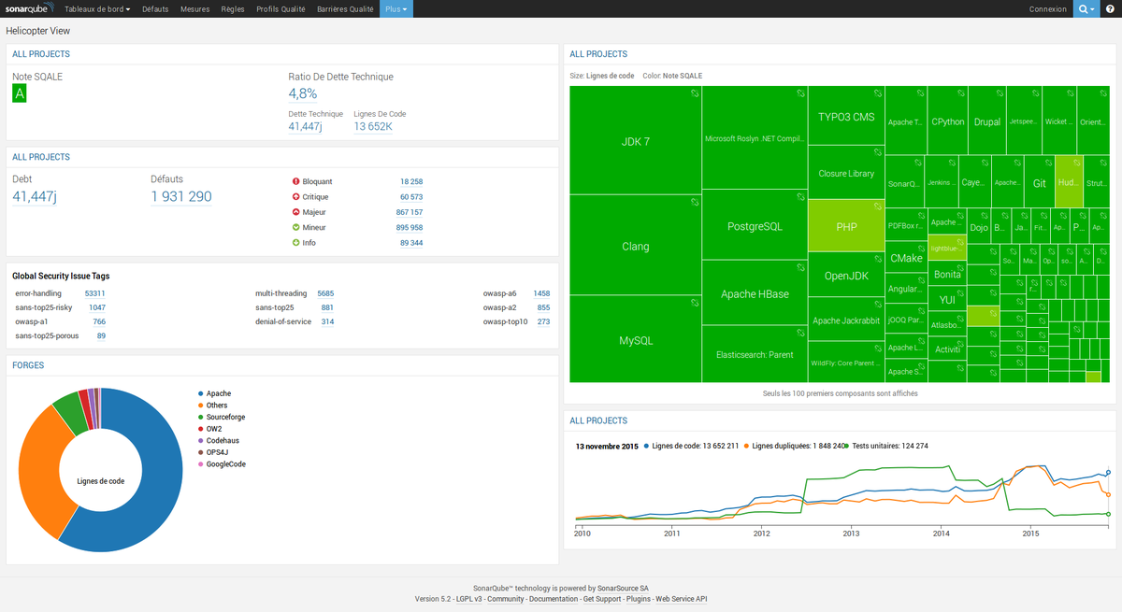Viewport: 1122px width, 612px height.
Task: Open link icon on CPython tile
Action: tap(959, 93)
